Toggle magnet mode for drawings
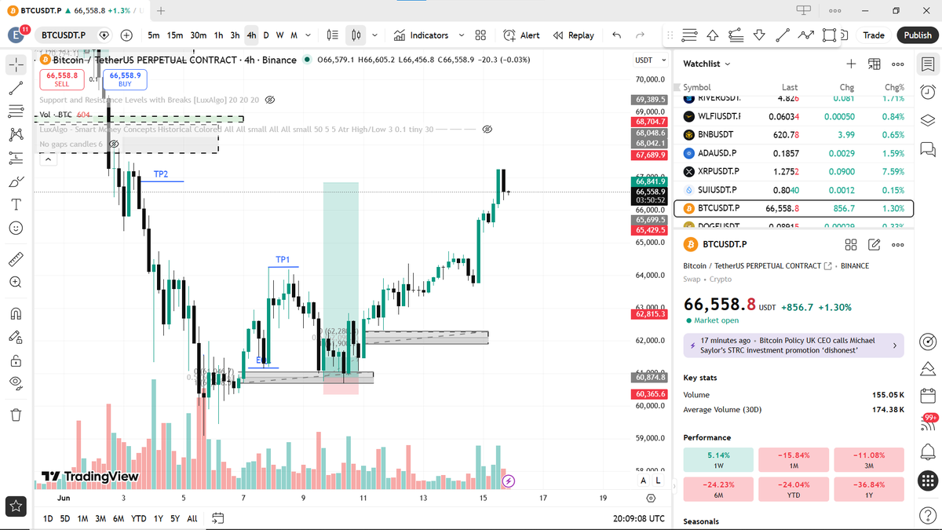 (16, 313)
